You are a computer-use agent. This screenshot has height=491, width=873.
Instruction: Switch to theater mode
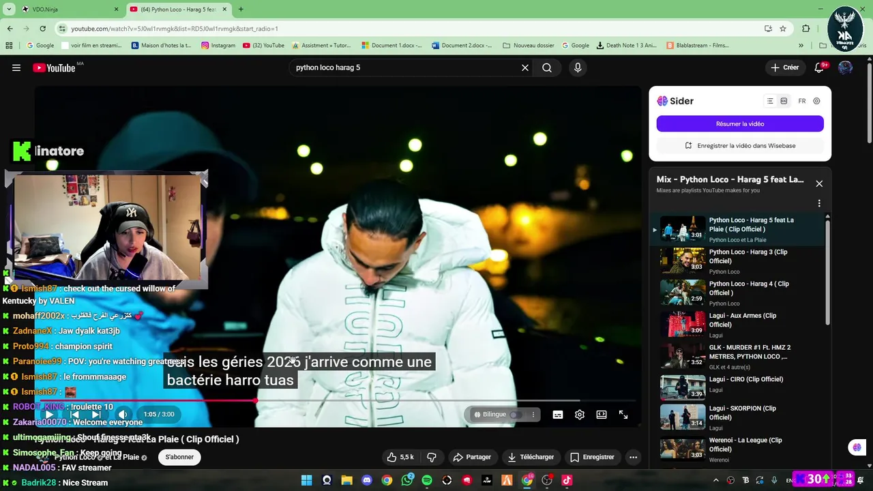pos(602,415)
